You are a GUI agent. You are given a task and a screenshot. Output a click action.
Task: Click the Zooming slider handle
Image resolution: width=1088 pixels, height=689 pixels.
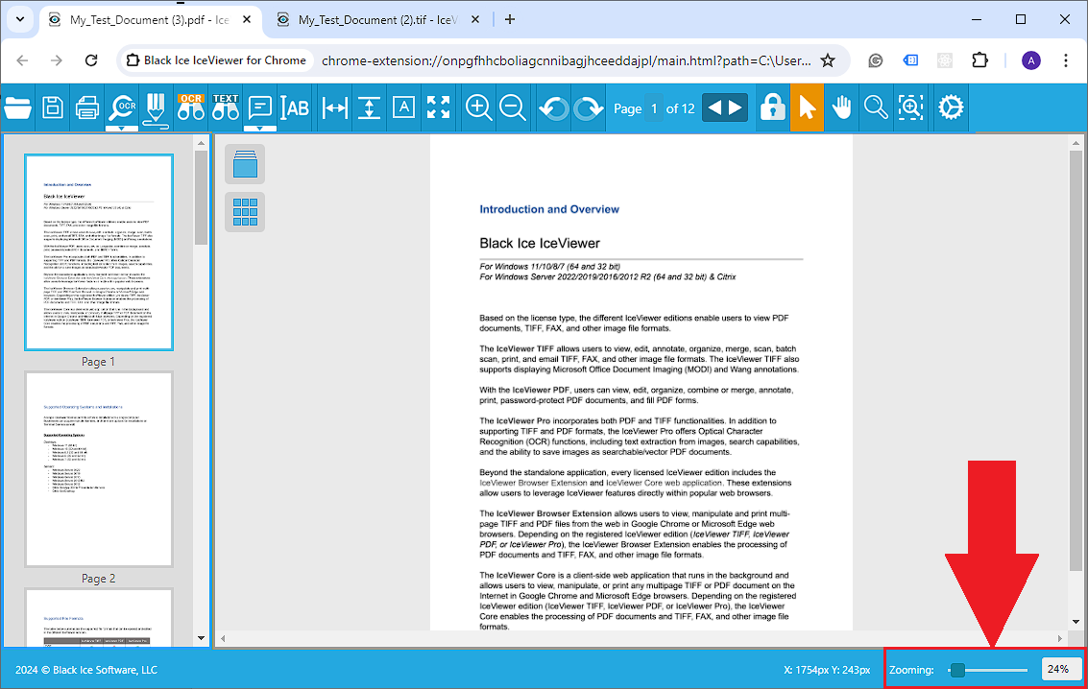957,670
